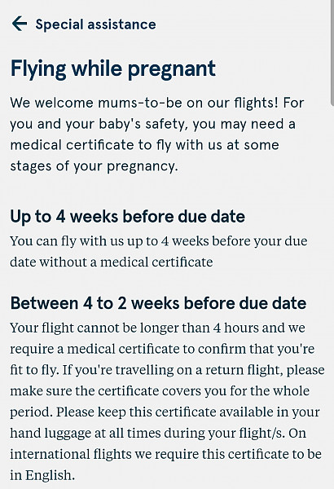Click the scrollbar track below the thumb
Image resolution: width=334 pixels, height=489 pixels.
(x=332, y=297)
